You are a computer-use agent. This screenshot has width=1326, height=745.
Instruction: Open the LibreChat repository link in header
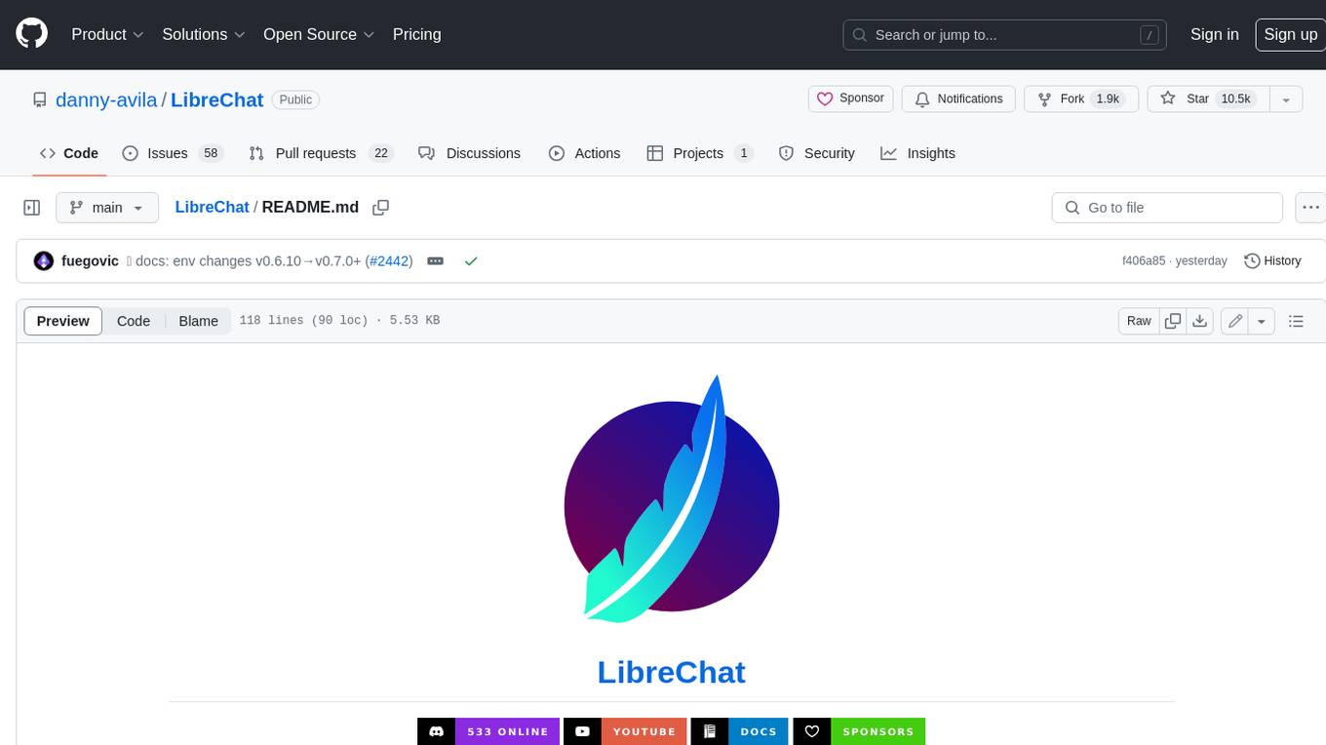217,99
